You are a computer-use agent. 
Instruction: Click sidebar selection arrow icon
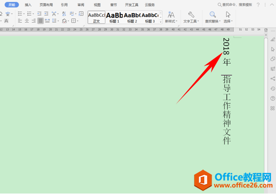coord(272,49)
